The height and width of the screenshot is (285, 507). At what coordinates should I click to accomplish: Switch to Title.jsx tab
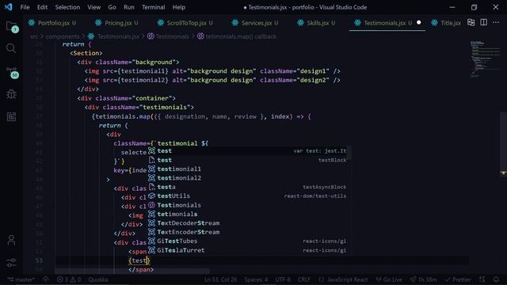pos(448,23)
